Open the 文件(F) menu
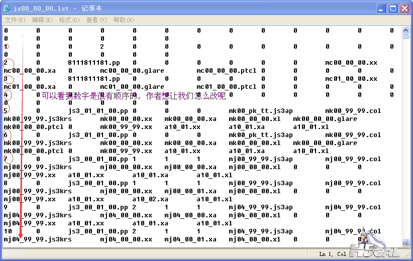This screenshot has height=261, width=413. [15, 20]
